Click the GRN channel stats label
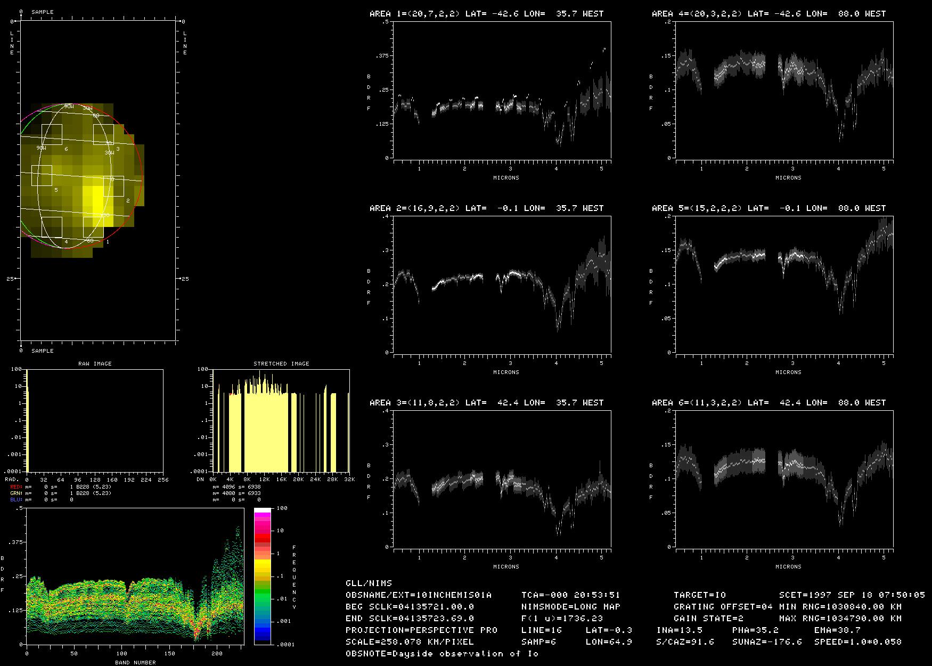 click(x=17, y=493)
